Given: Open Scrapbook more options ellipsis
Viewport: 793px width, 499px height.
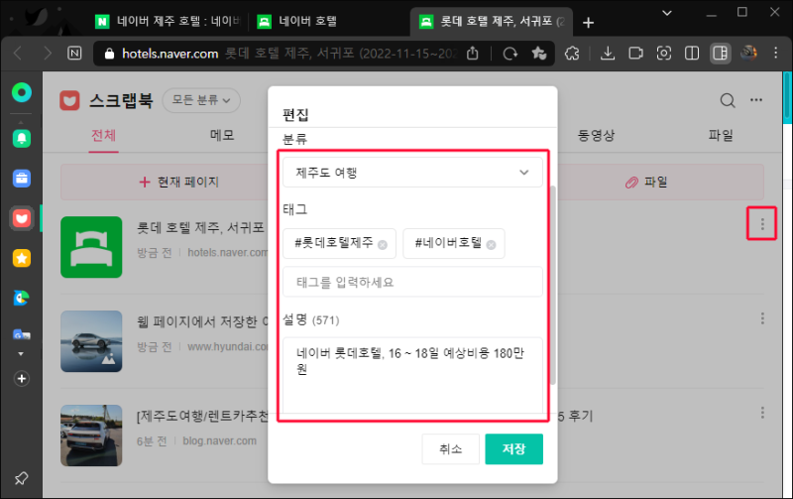Looking at the screenshot, I should [756, 100].
